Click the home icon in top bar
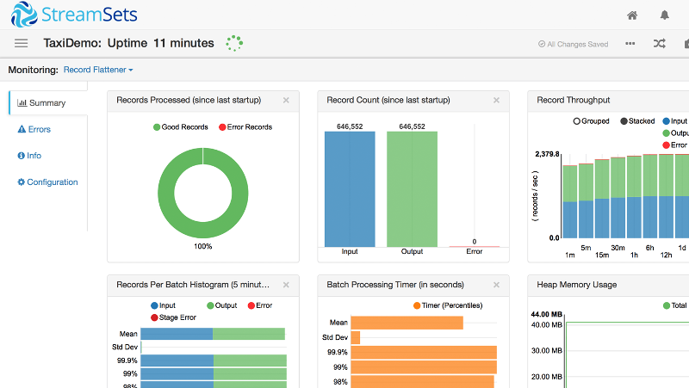Image resolution: width=689 pixels, height=388 pixels. [632, 15]
